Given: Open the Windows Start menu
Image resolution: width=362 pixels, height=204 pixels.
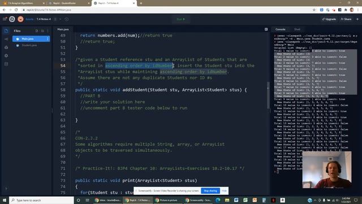Looking at the screenshot, I should (5, 200).
